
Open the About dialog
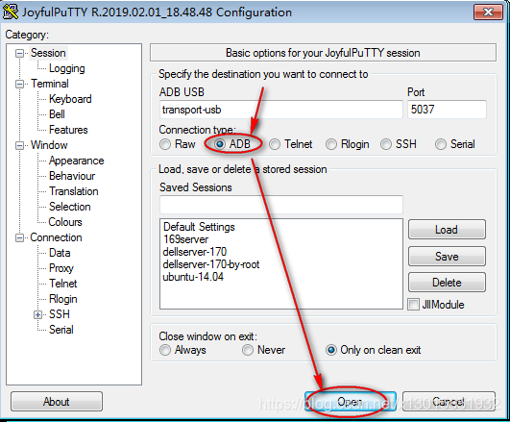[x=57, y=402]
